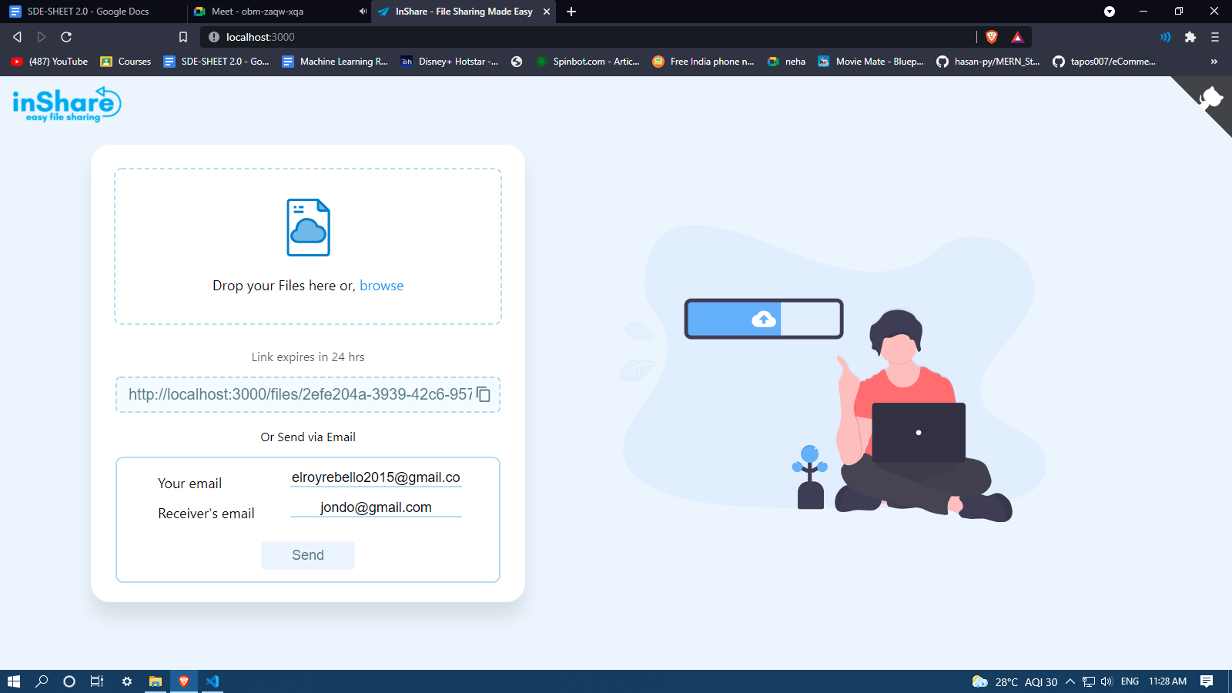This screenshot has width=1232, height=693.
Task: Open Spinbot.com bookmark
Action: (x=588, y=62)
